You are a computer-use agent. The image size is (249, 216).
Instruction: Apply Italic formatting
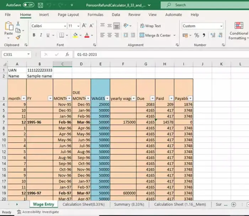tap(41, 35)
